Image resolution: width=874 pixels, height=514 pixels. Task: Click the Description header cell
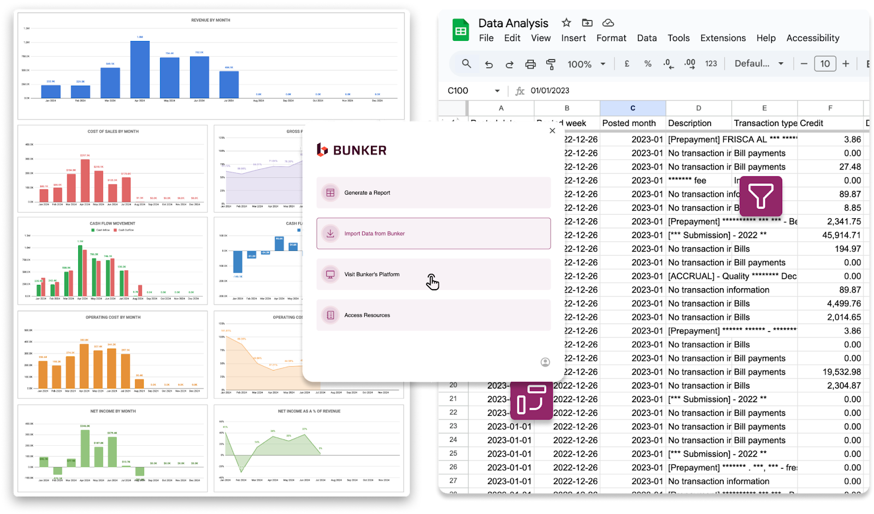[x=699, y=123]
